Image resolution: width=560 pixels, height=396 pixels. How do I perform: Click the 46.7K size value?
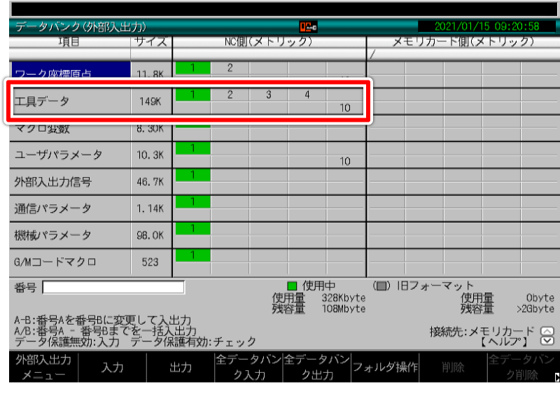click(150, 182)
